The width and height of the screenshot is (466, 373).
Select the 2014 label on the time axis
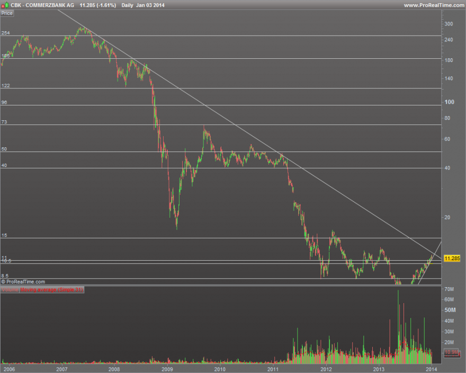[432, 369]
